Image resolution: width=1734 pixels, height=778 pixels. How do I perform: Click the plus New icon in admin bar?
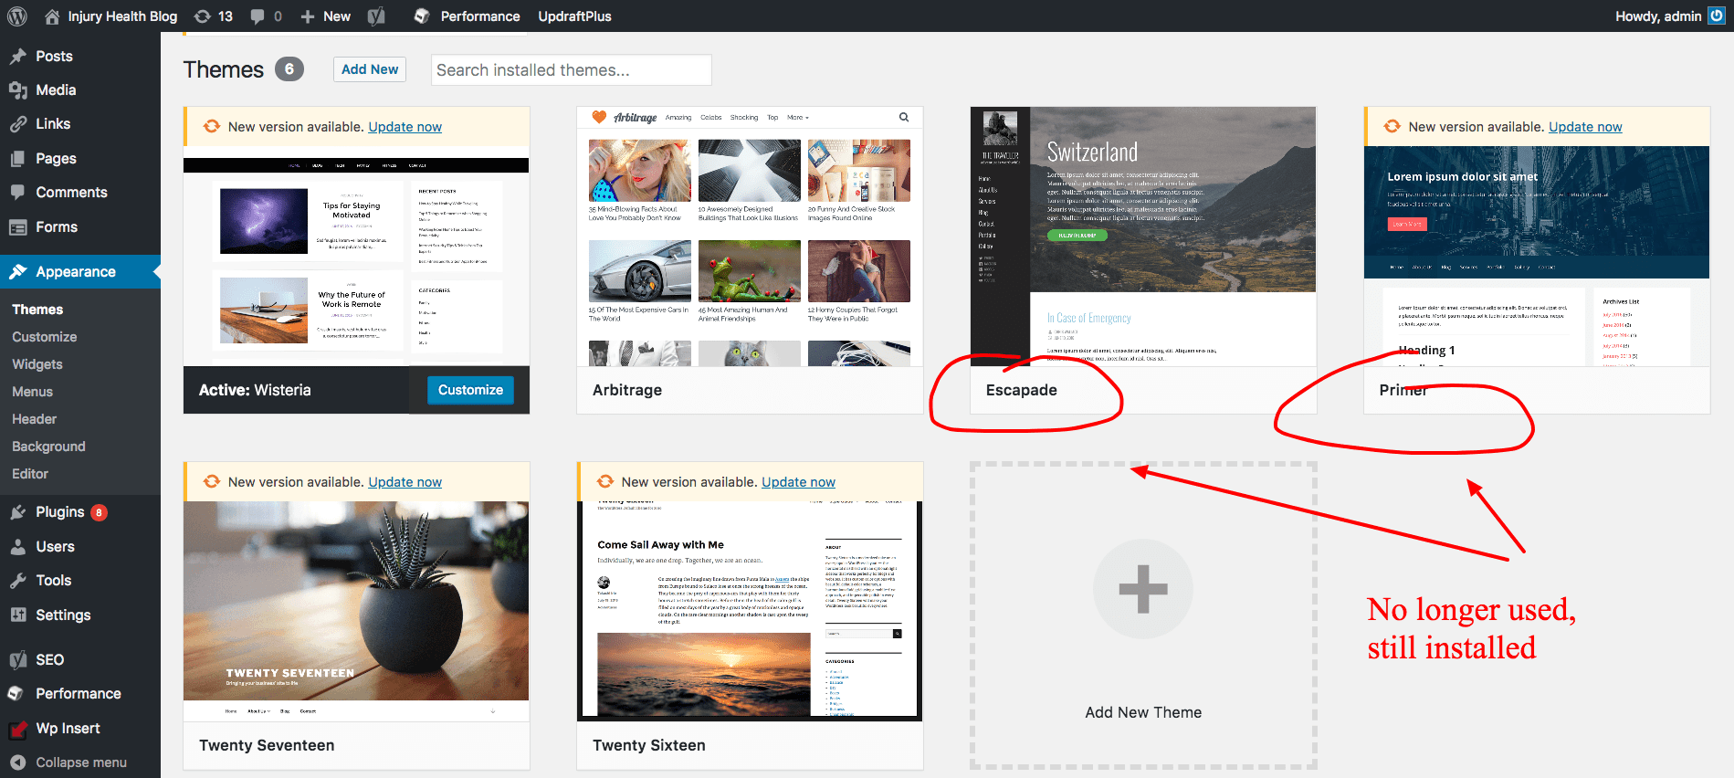pyautogui.click(x=308, y=16)
